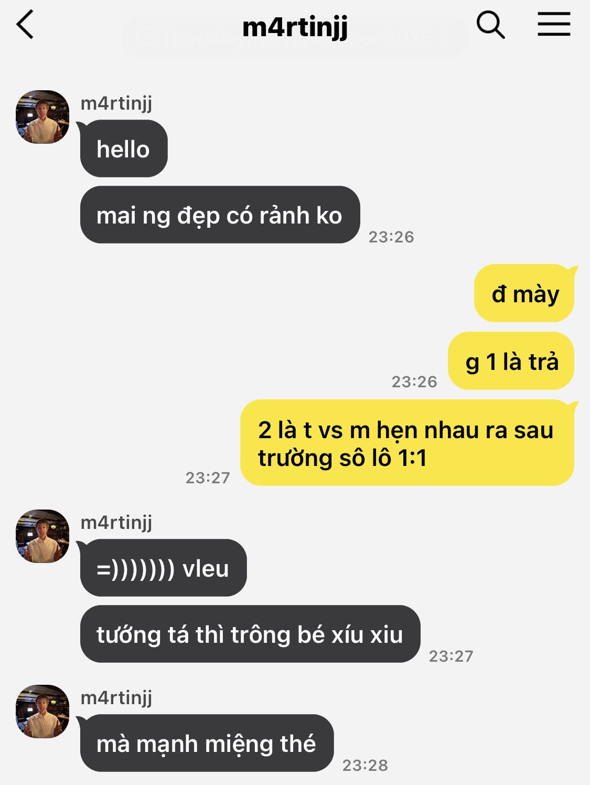This screenshot has height=785, width=590.
Task: Open the faded Thursday date pill
Action: pyautogui.click(x=295, y=38)
